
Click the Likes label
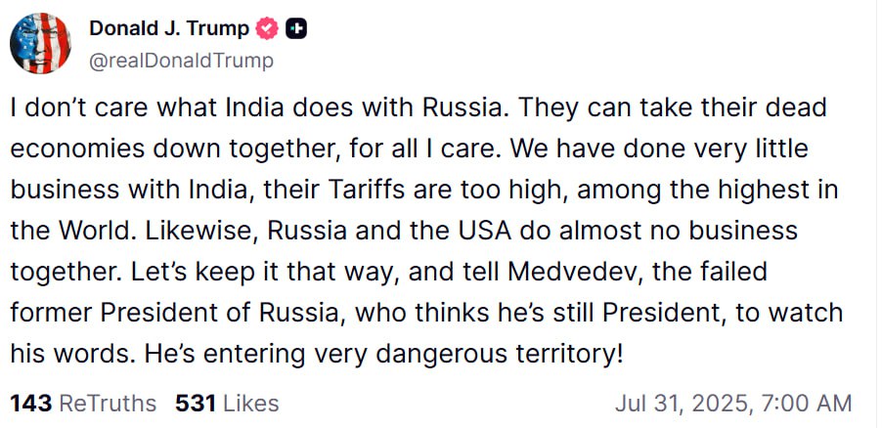251,404
